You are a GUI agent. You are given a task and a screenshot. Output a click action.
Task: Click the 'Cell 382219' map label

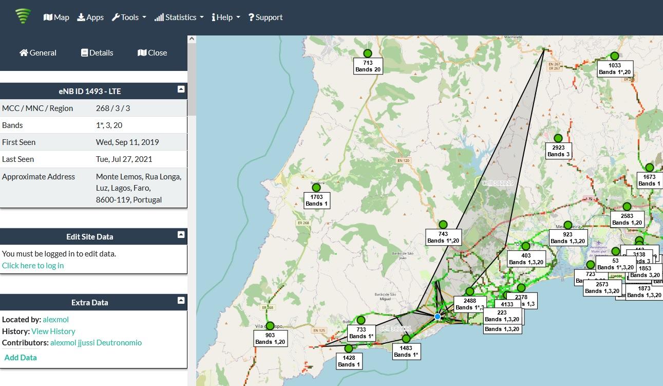coord(498,182)
